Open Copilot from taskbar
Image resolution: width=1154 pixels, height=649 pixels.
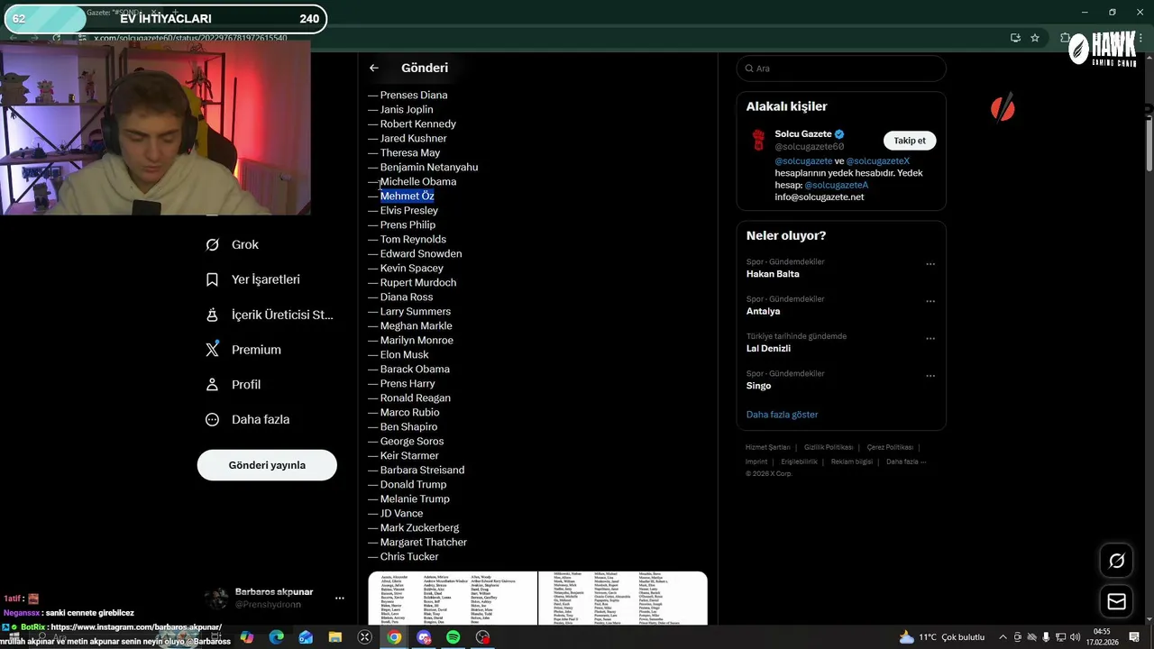247,637
